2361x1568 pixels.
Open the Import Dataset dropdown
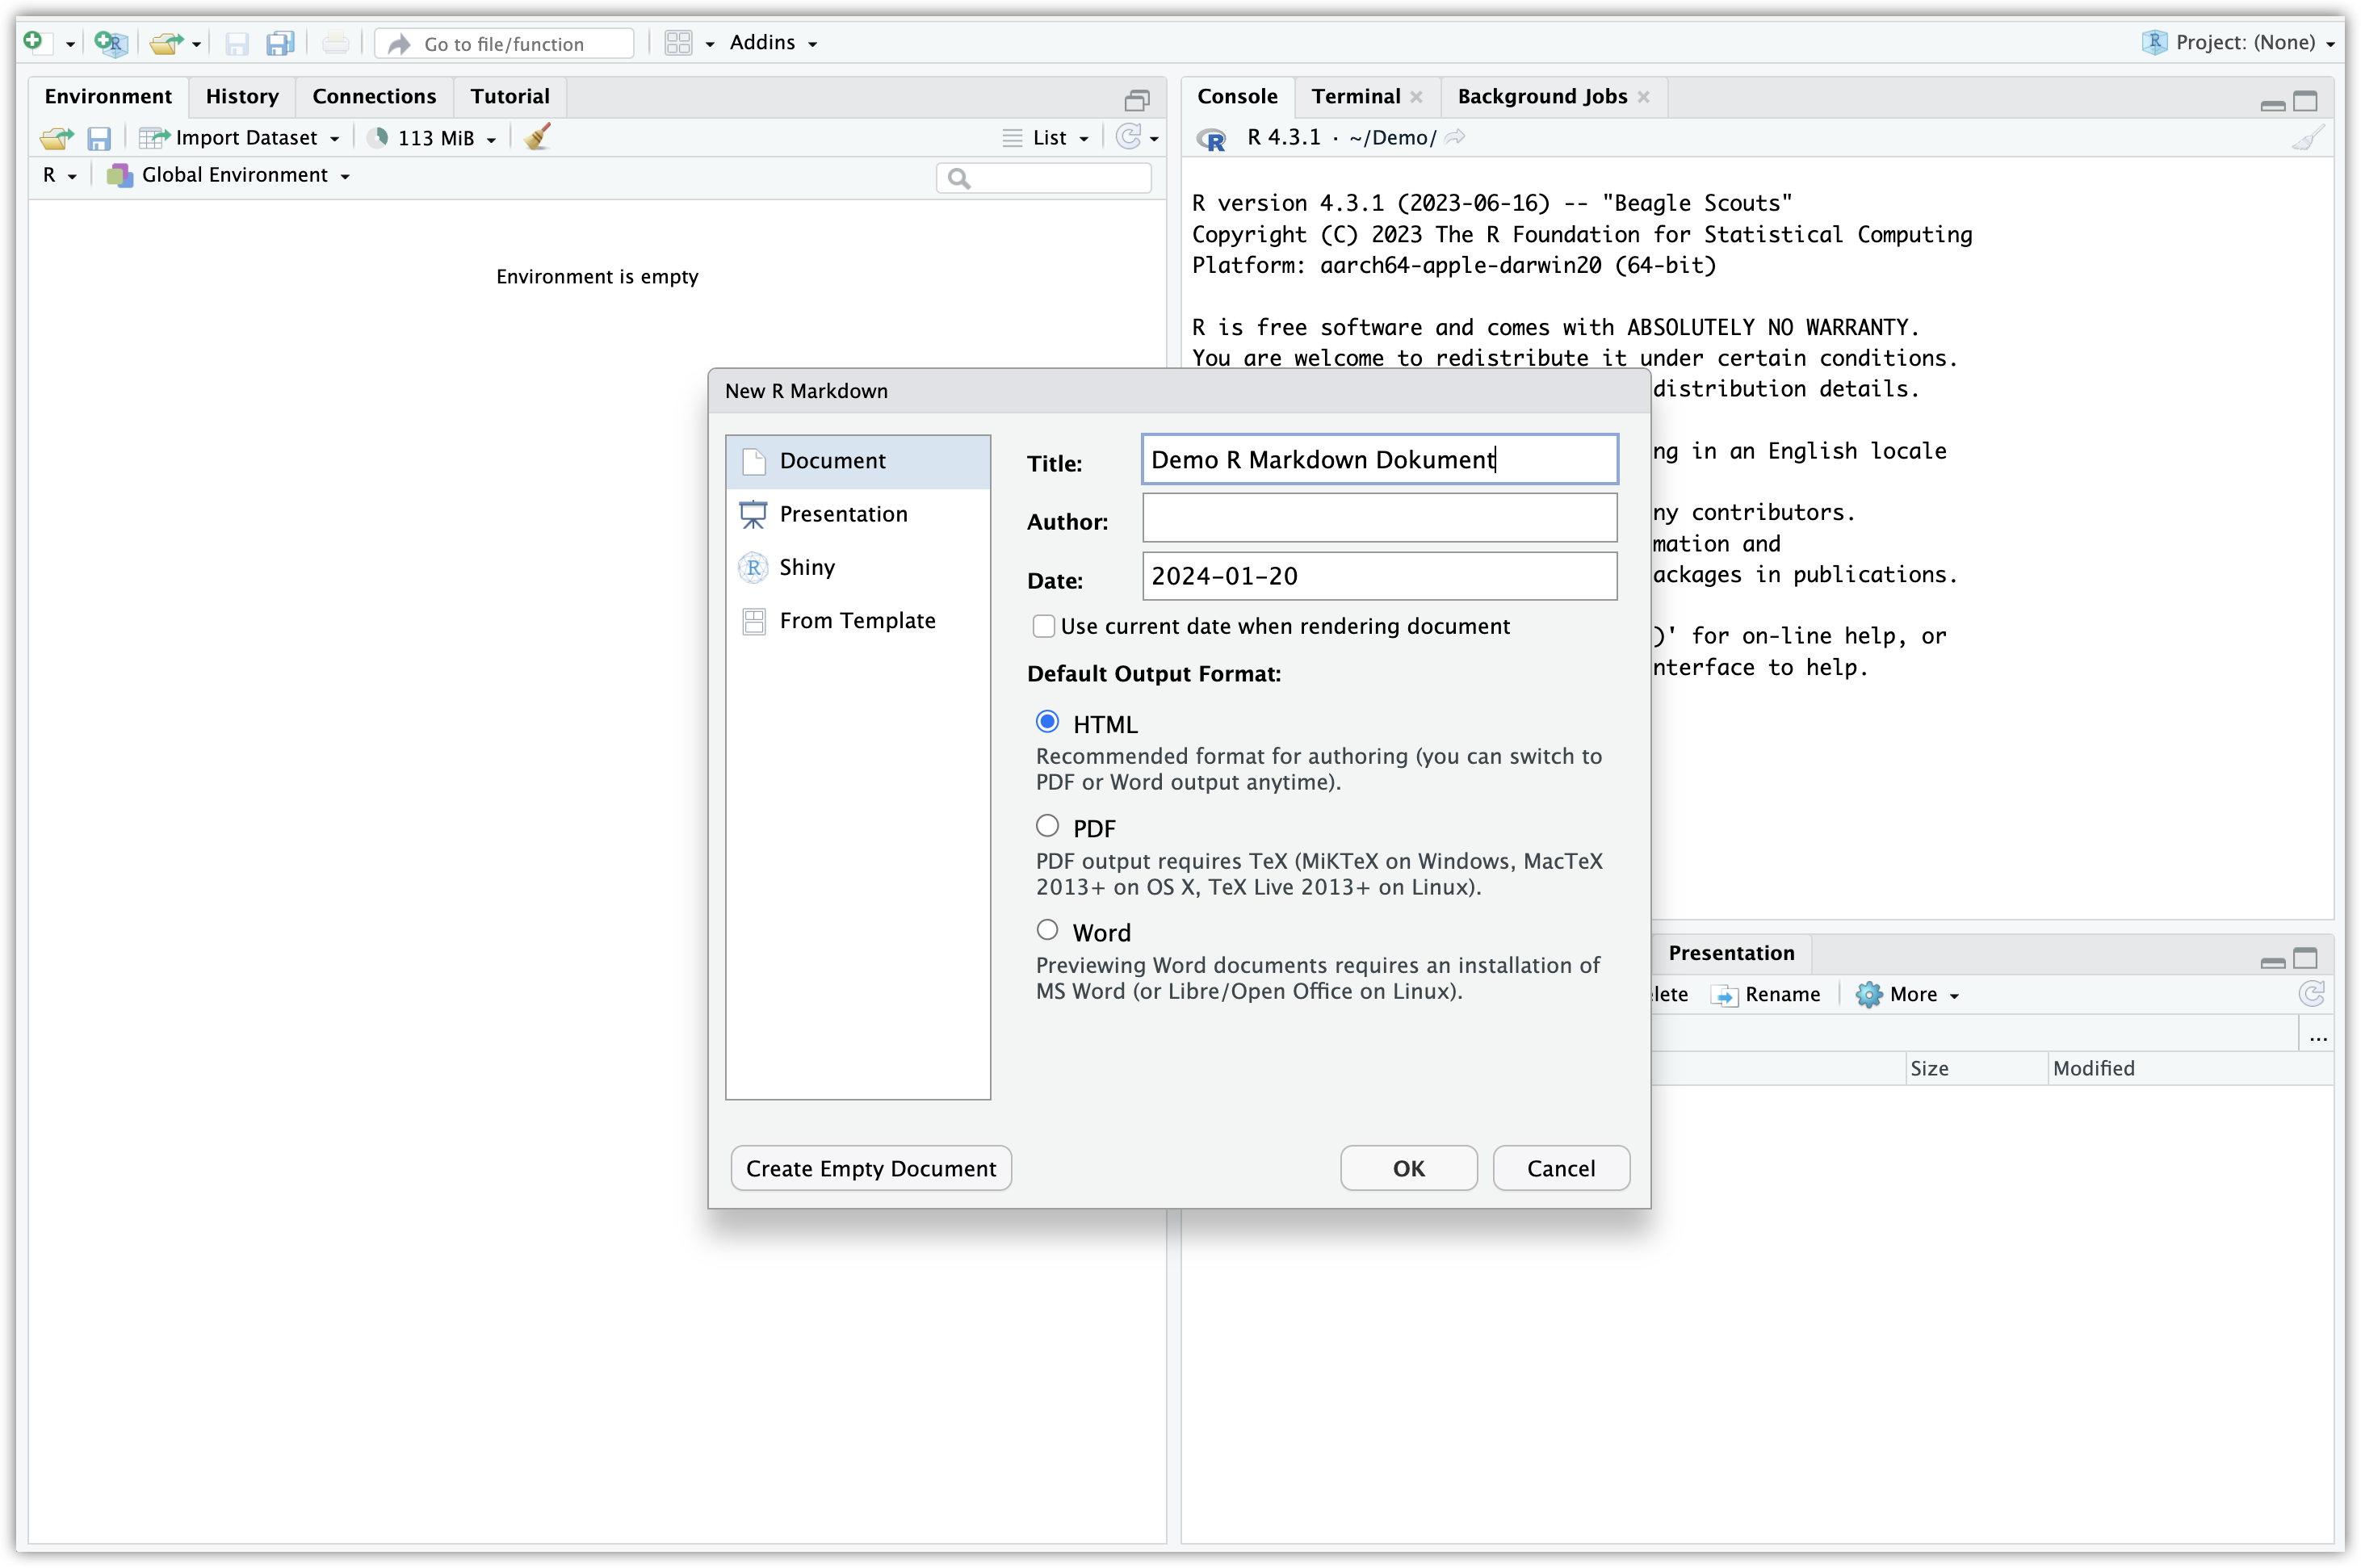(x=245, y=138)
